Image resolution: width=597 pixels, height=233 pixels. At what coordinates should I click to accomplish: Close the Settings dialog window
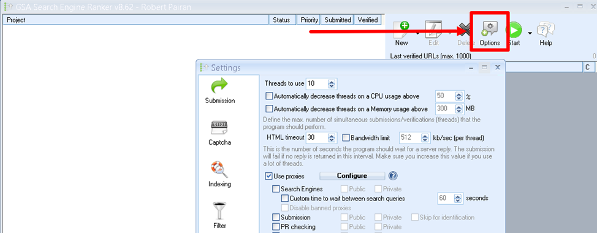click(x=497, y=67)
